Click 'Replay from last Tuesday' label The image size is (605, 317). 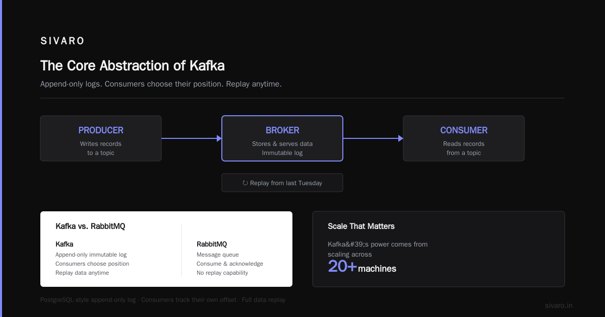pos(286,183)
